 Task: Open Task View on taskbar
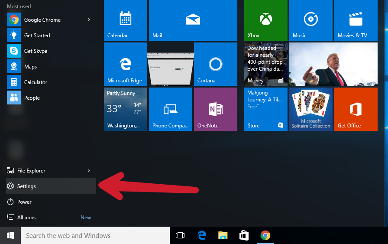[180, 235]
